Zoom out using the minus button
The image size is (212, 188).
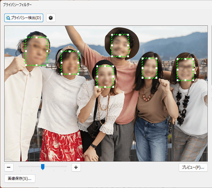(x=9, y=167)
